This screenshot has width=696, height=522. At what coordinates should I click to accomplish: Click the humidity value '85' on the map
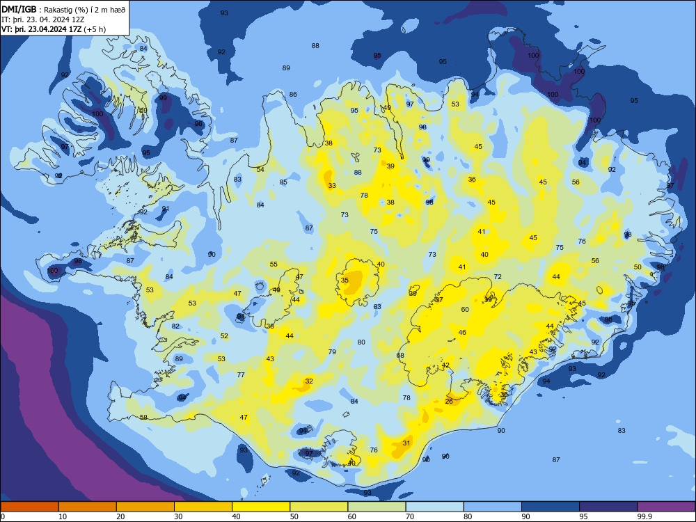pos(283,182)
